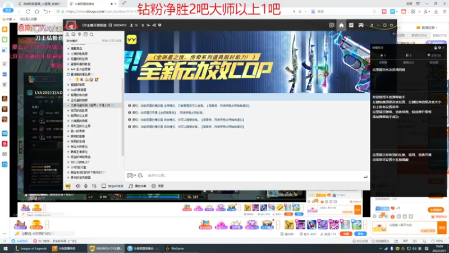Image resolution: width=449 pixels, height=253 pixels.
Task: Switch to the rightmost tab in danmu helper
Action: pos(434,62)
